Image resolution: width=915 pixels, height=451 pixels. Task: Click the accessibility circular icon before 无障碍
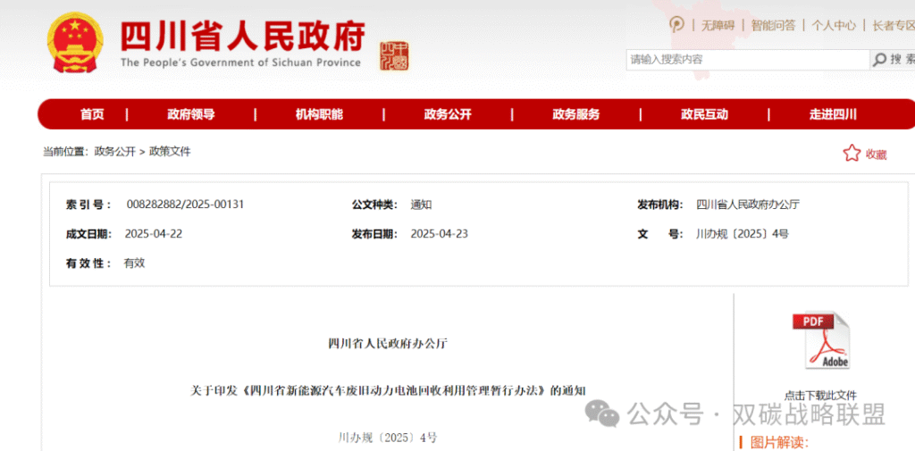(x=676, y=24)
